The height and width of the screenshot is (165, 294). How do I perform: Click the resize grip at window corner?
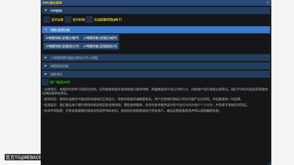point(268,162)
